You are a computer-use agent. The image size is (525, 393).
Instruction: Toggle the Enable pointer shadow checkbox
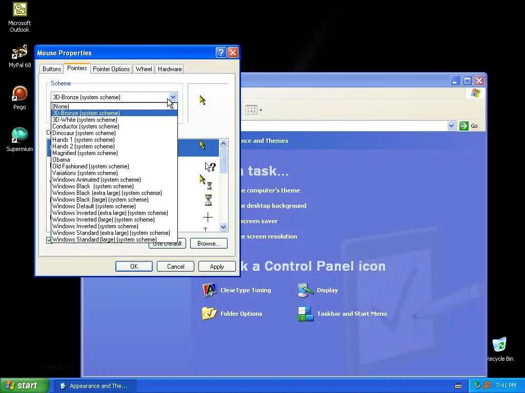tap(49, 240)
